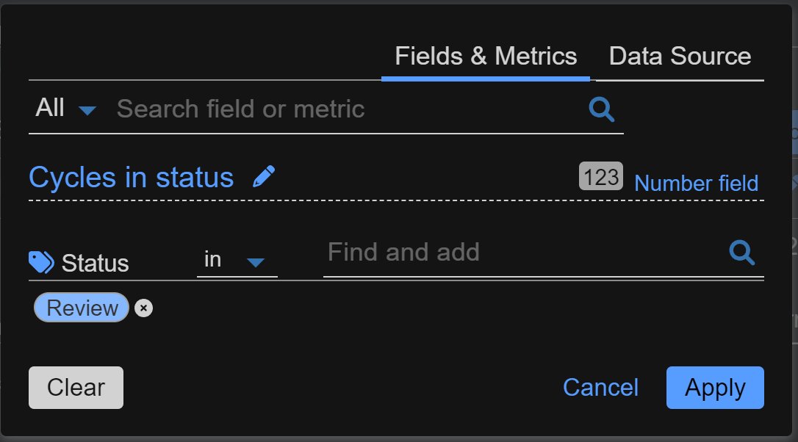Click the Status tag icon

[x=41, y=261]
